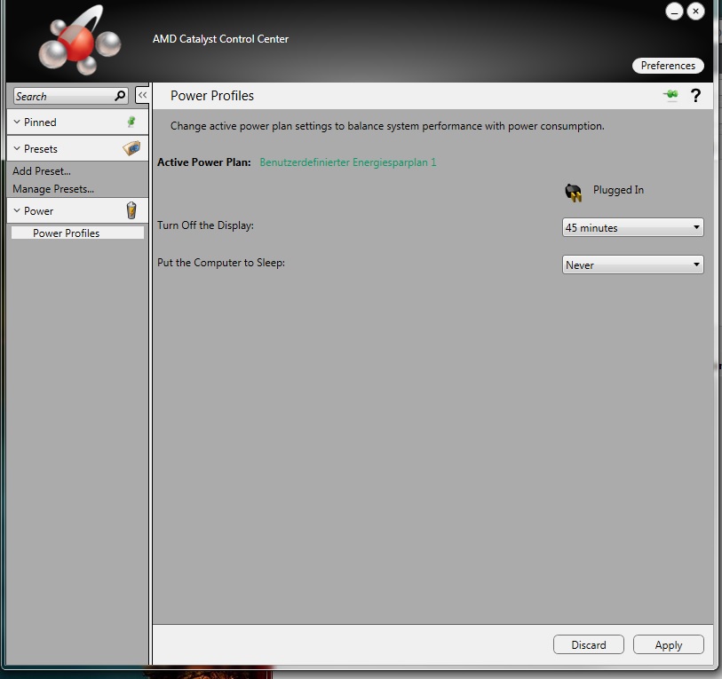The image size is (722, 679).
Task: Select Add Preset… in the sidebar
Action: (x=42, y=170)
